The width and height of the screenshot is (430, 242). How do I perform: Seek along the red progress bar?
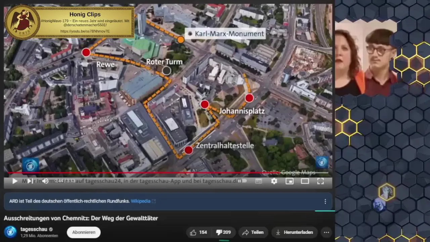pyautogui.click(x=168, y=173)
